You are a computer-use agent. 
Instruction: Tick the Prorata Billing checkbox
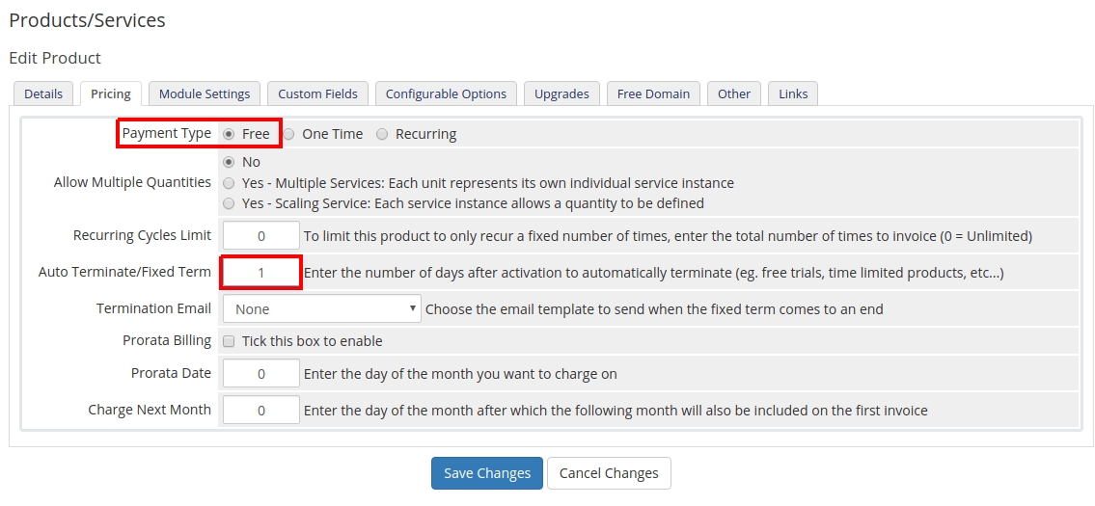click(230, 341)
